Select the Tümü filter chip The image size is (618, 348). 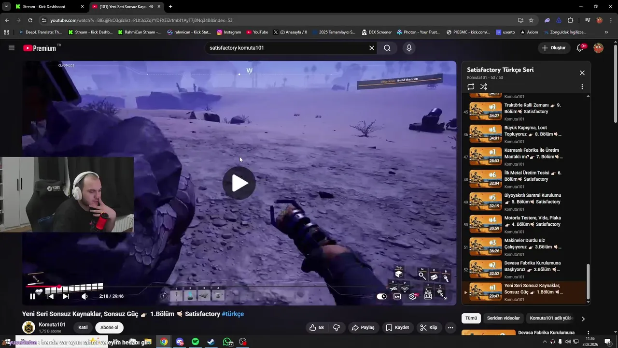coord(471,318)
